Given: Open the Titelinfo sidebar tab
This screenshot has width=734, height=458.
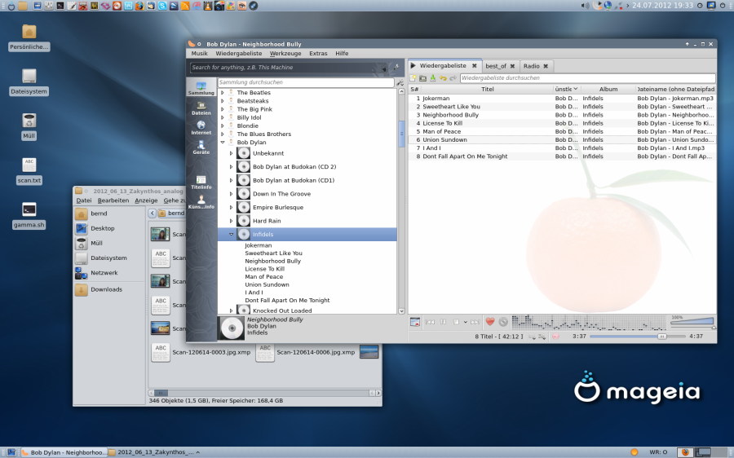Looking at the screenshot, I should pos(201,183).
